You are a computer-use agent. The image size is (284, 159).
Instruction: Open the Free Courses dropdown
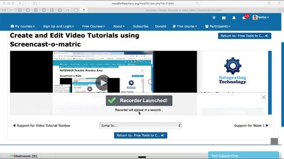click(94, 26)
